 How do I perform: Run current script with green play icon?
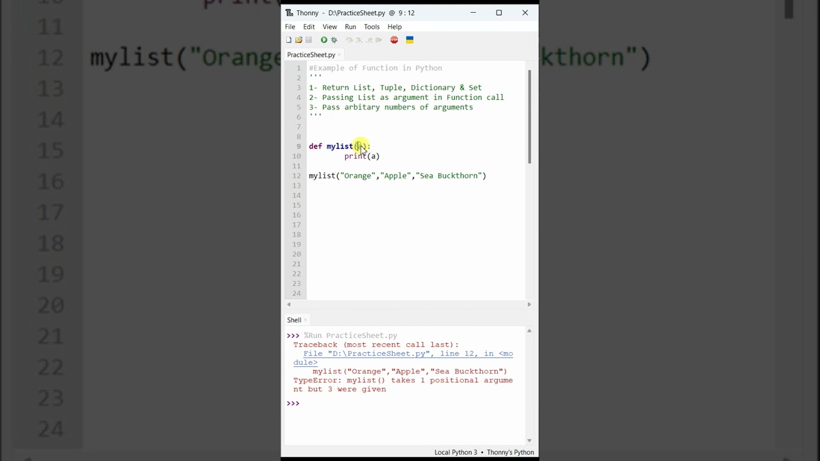click(324, 40)
